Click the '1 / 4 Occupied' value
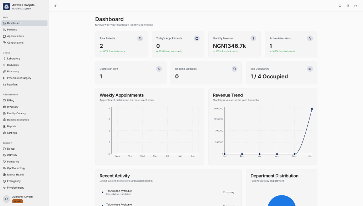Viewport: 363px width, 206px height. (x=269, y=76)
